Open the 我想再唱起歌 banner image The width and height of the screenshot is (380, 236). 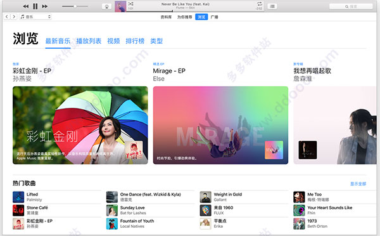click(x=335, y=125)
